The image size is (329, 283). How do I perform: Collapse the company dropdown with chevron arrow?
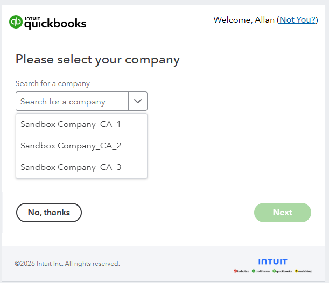[x=138, y=101]
